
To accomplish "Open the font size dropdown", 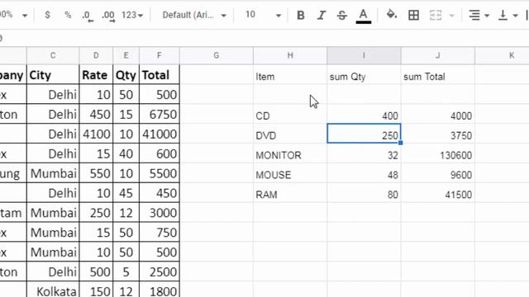I will (263, 15).
